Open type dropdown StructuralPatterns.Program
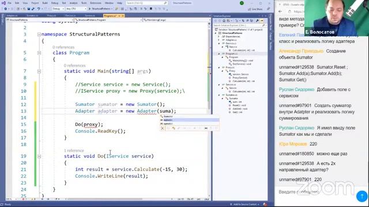The width and height of the screenshot is (369, 207). [108, 20]
